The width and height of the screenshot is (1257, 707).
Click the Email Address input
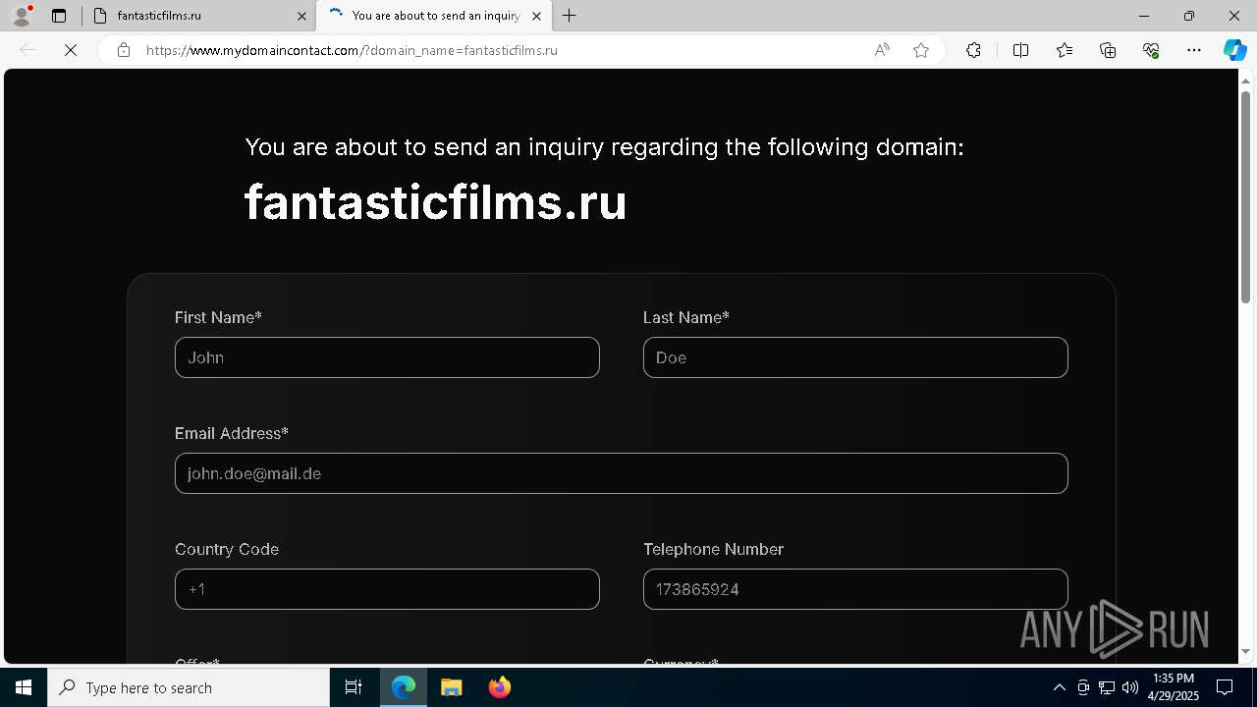point(622,473)
